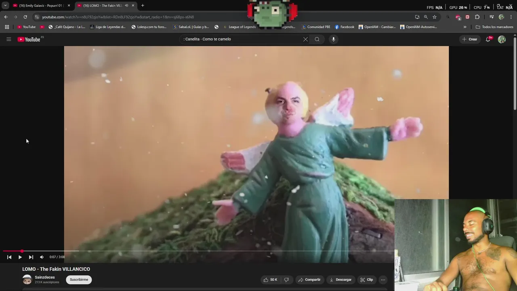
Task: Open Compartir share dialog
Action: (x=309, y=280)
